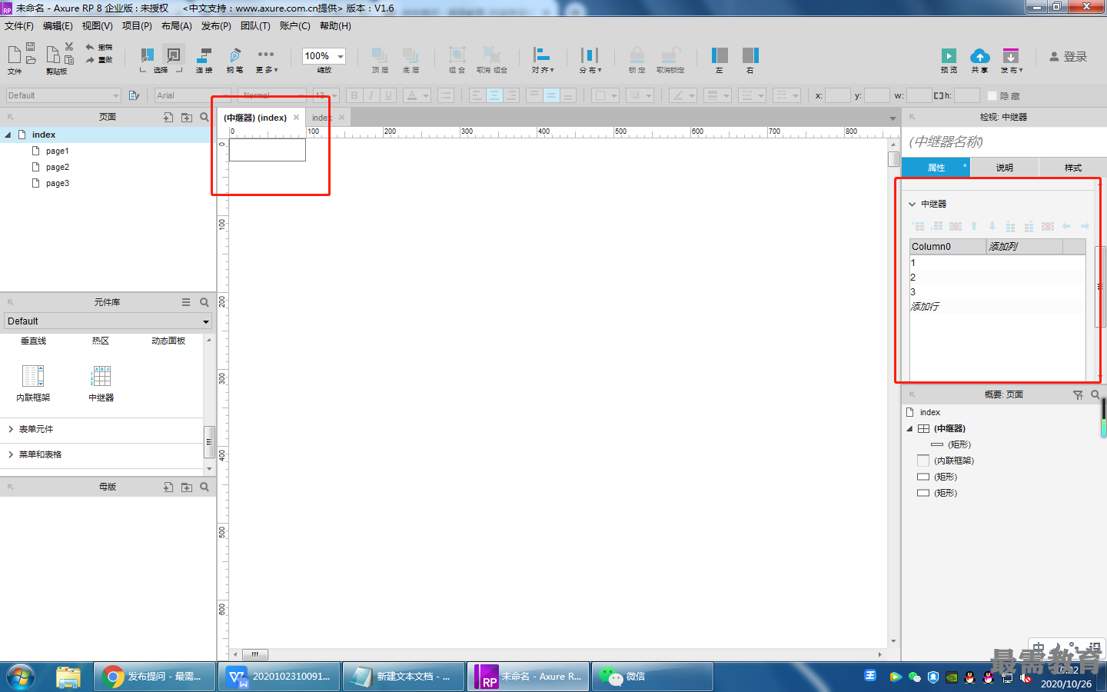
Task: Click the Login (登录) button
Action: [1069, 57]
